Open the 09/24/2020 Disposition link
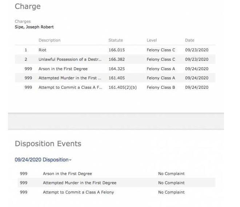This screenshot has width=240, height=207. tap(41, 160)
